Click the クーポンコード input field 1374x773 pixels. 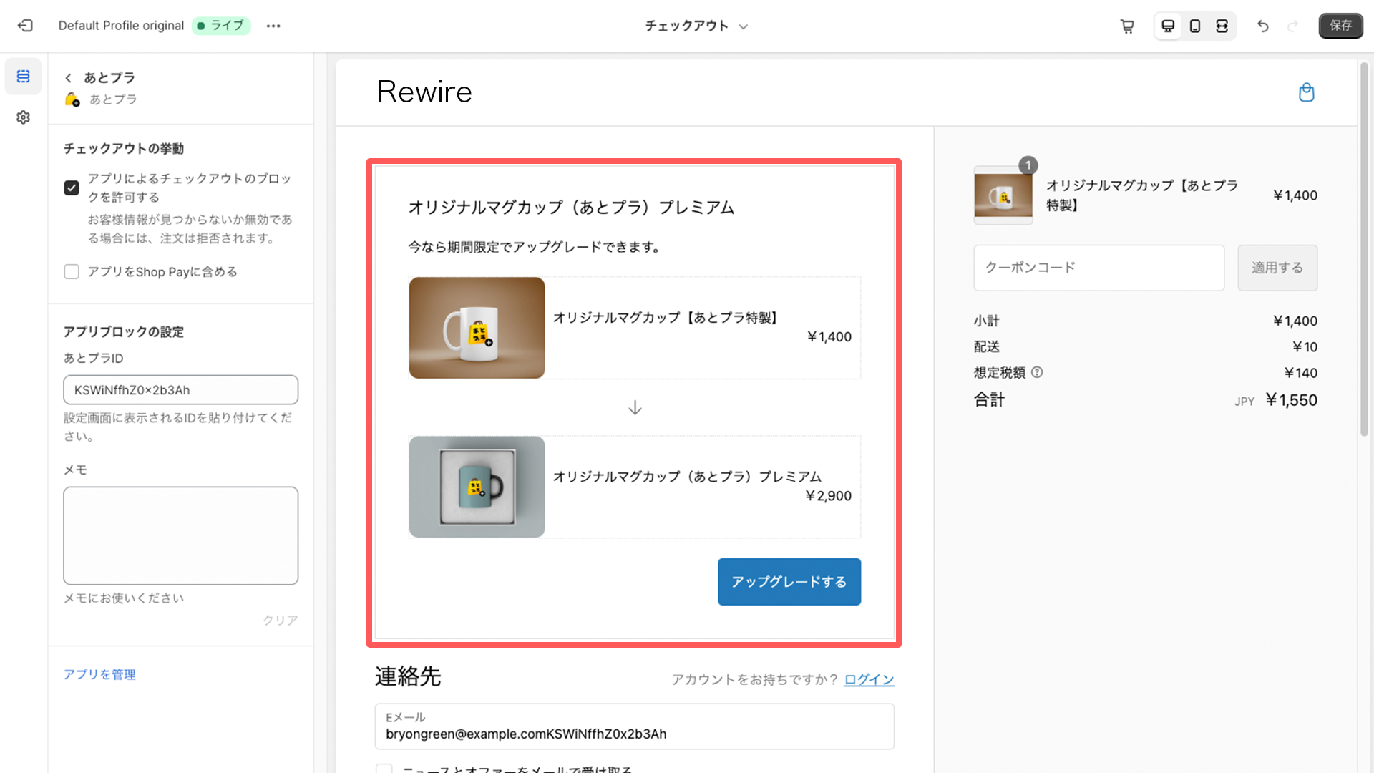pos(1099,268)
